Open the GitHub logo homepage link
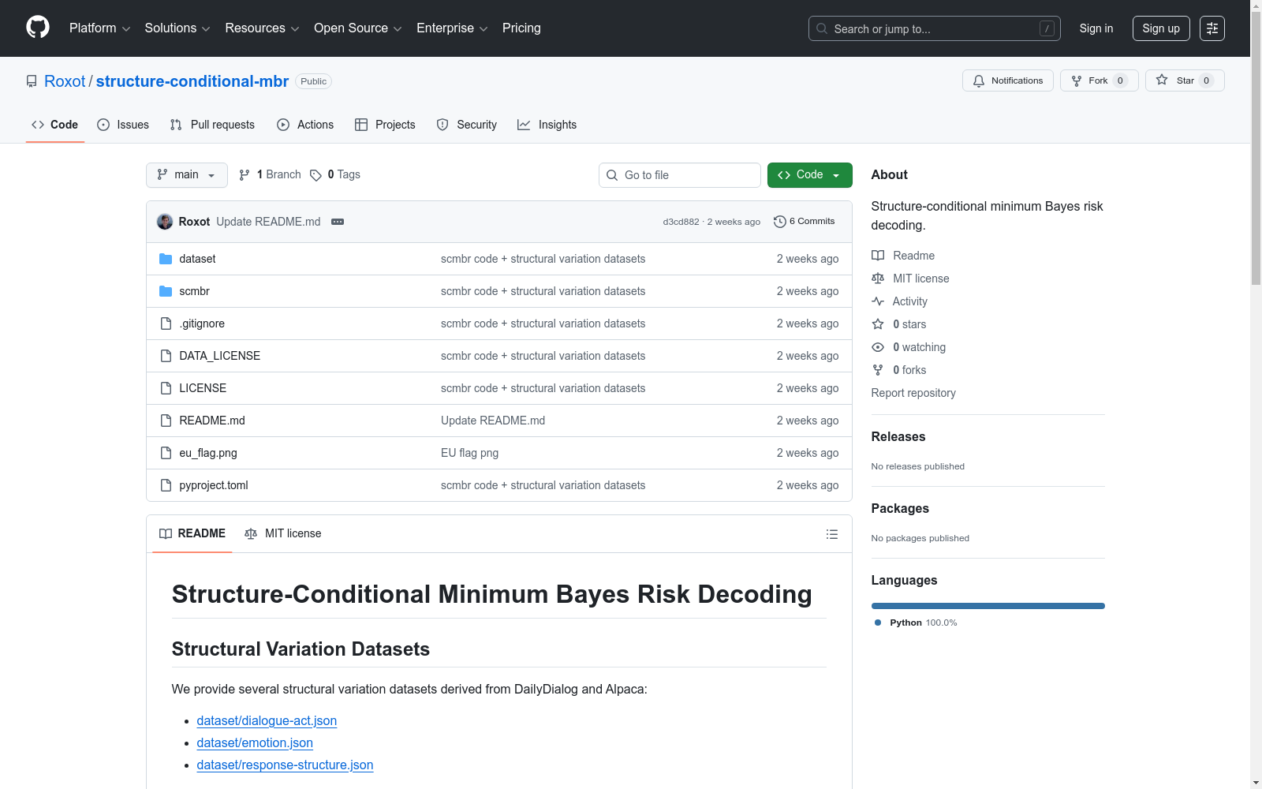This screenshot has width=1262, height=789. 38,28
